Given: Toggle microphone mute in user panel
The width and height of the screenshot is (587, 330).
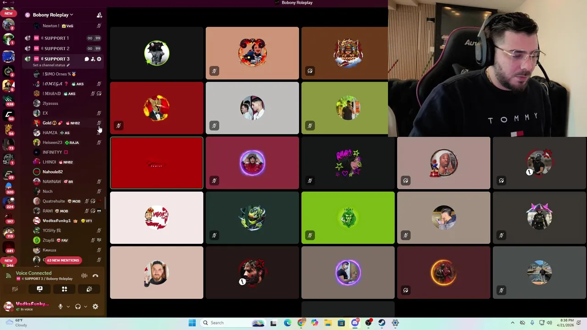Looking at the screenshot, I should coord(60,307).
